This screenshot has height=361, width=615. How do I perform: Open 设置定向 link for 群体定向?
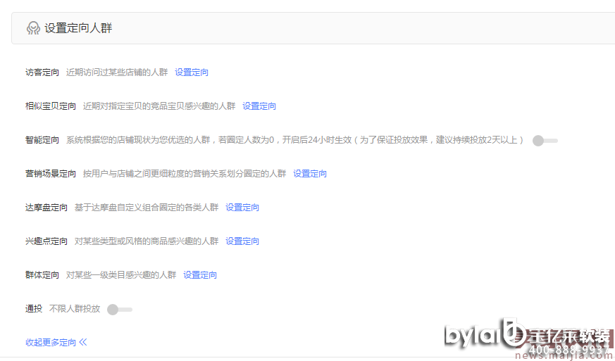[200, 274]
